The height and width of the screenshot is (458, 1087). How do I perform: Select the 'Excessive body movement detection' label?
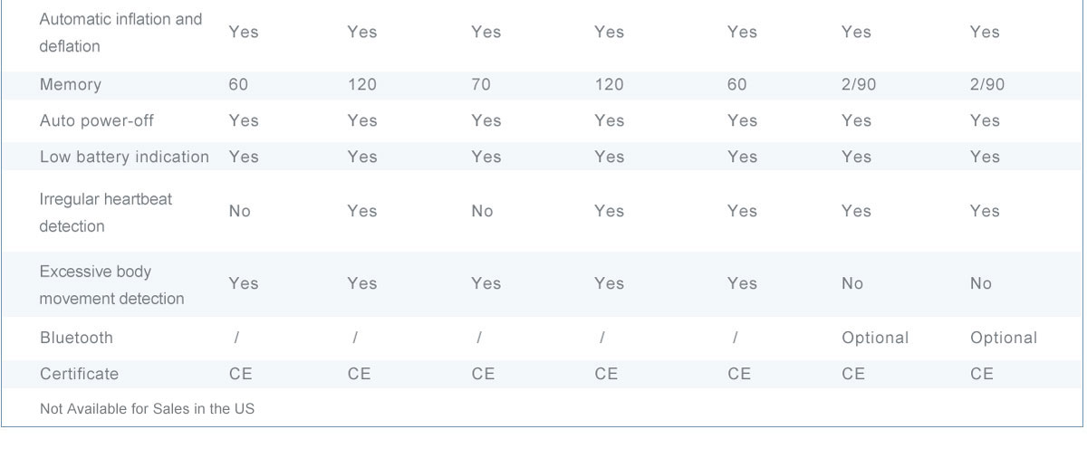[x=111, y=284]
